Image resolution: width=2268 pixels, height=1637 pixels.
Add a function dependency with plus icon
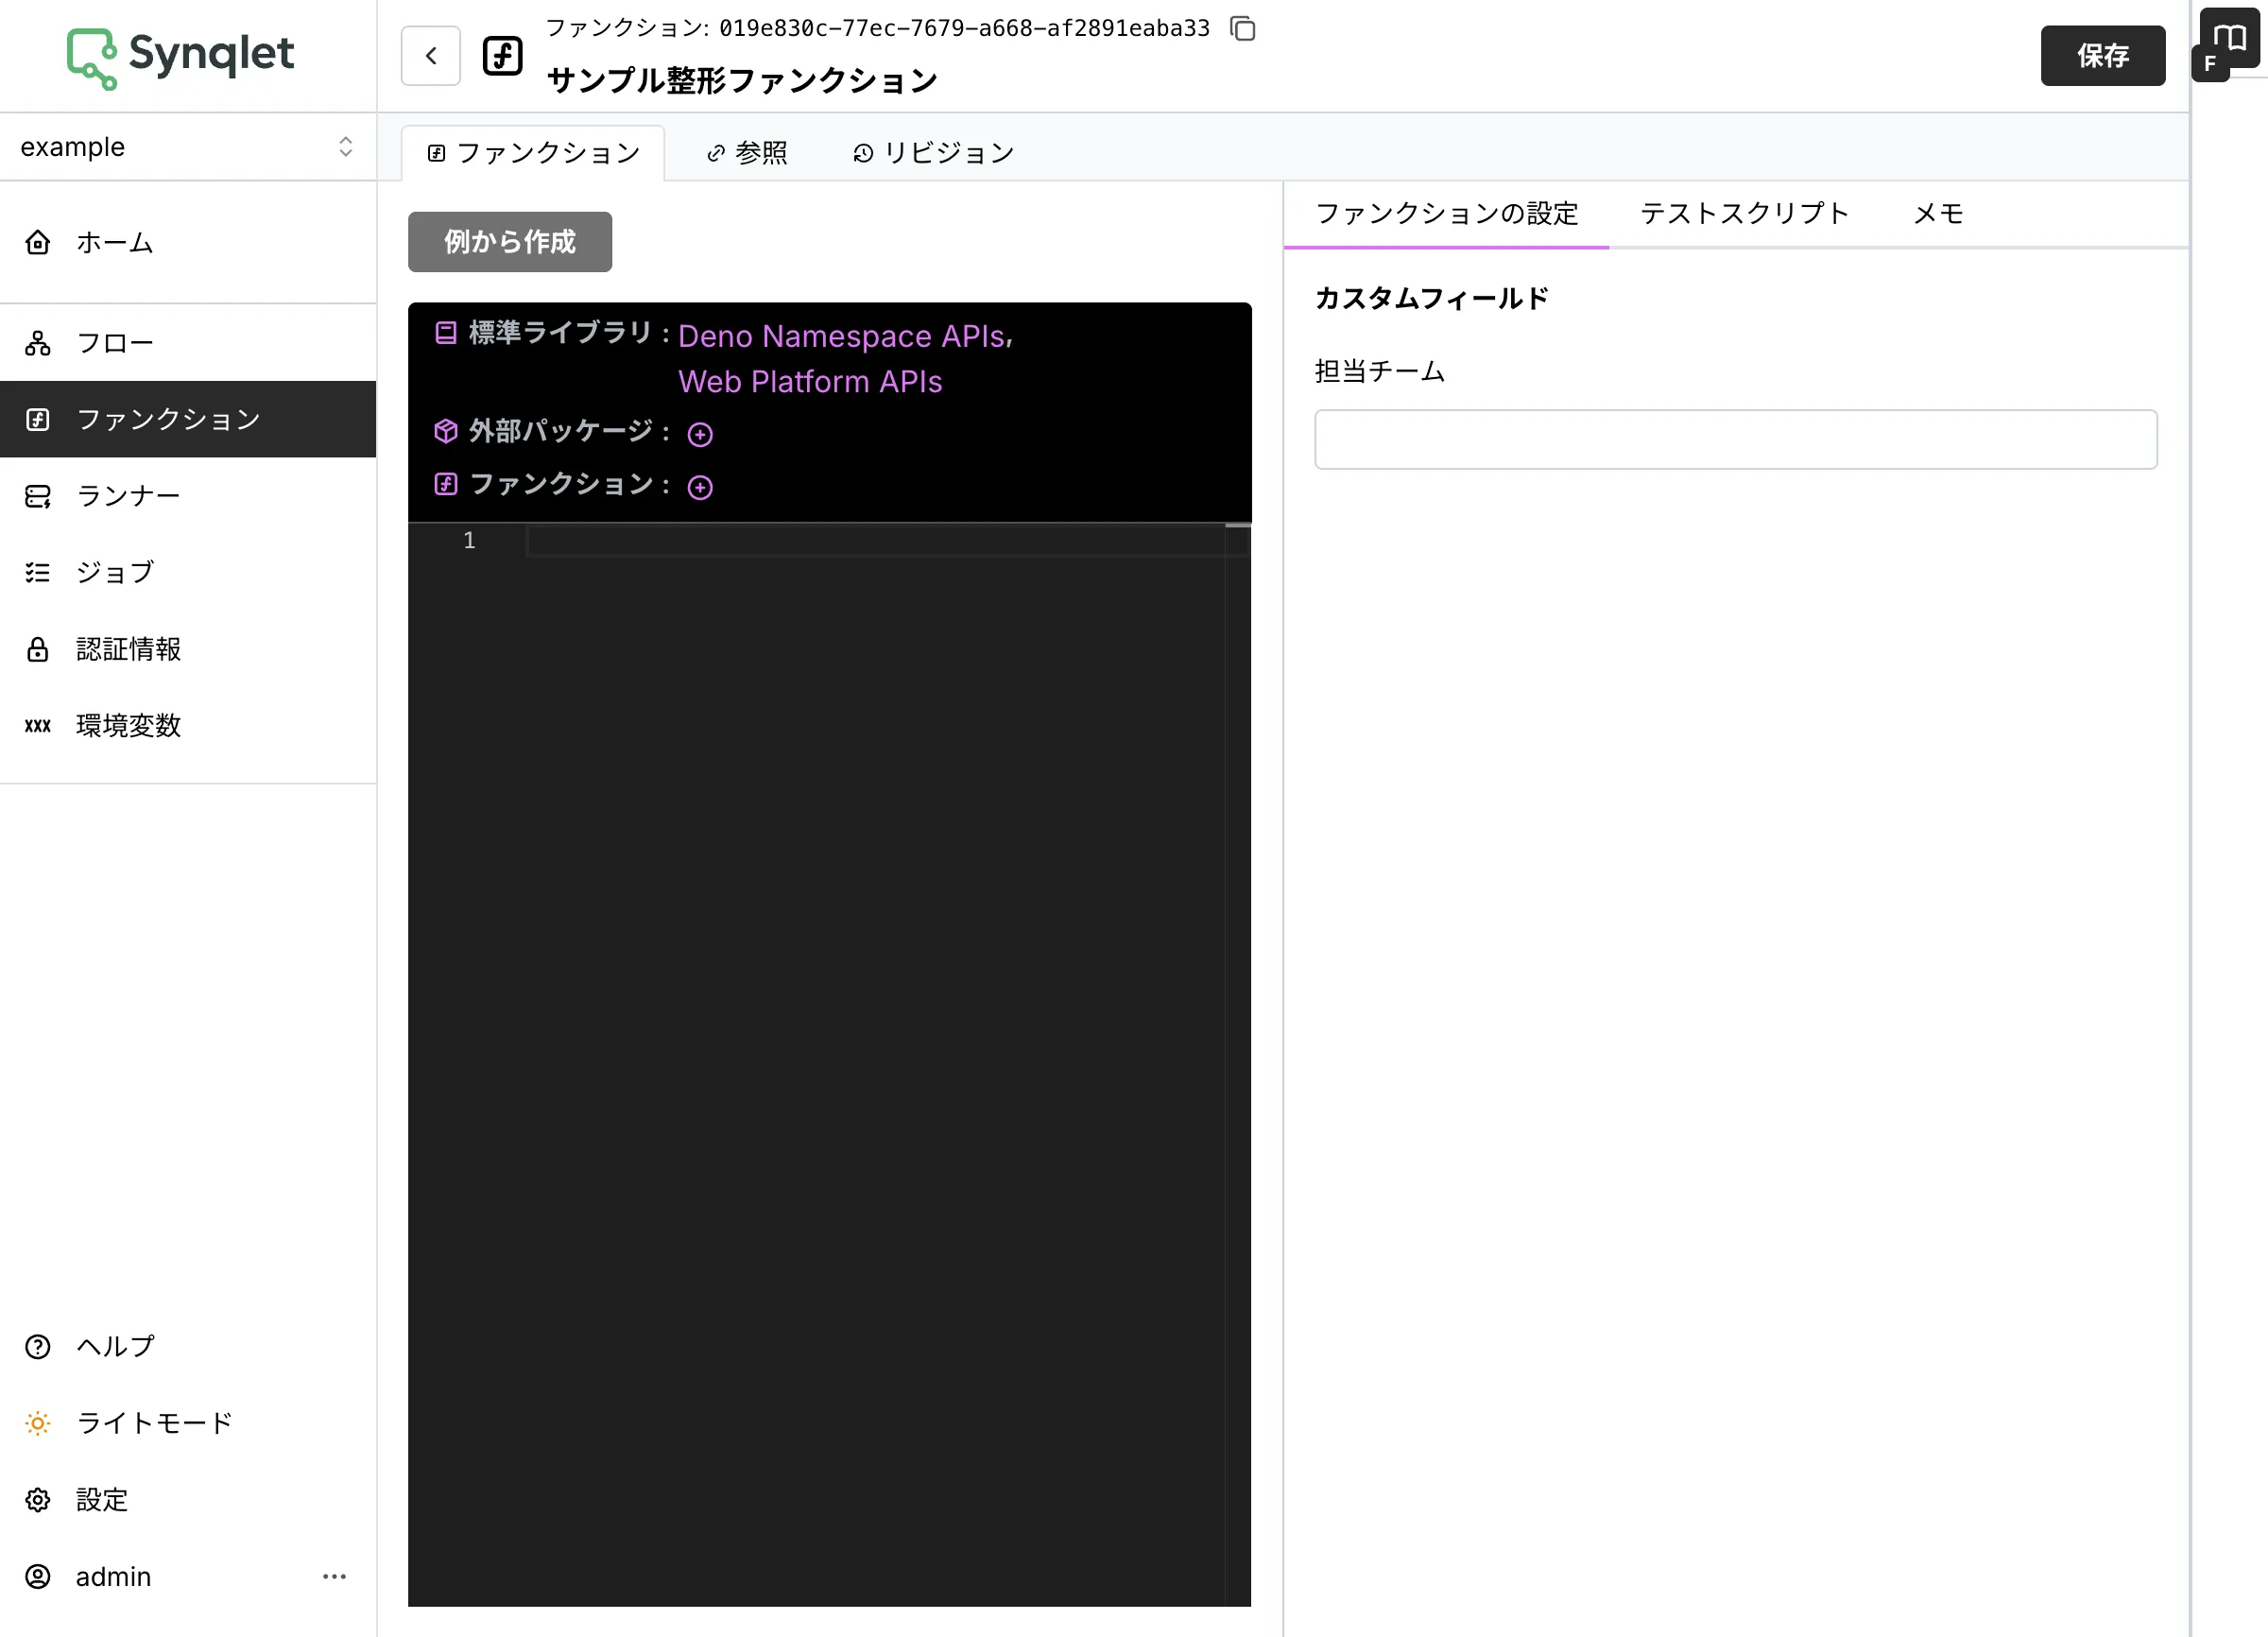click(x=700, y=487)
